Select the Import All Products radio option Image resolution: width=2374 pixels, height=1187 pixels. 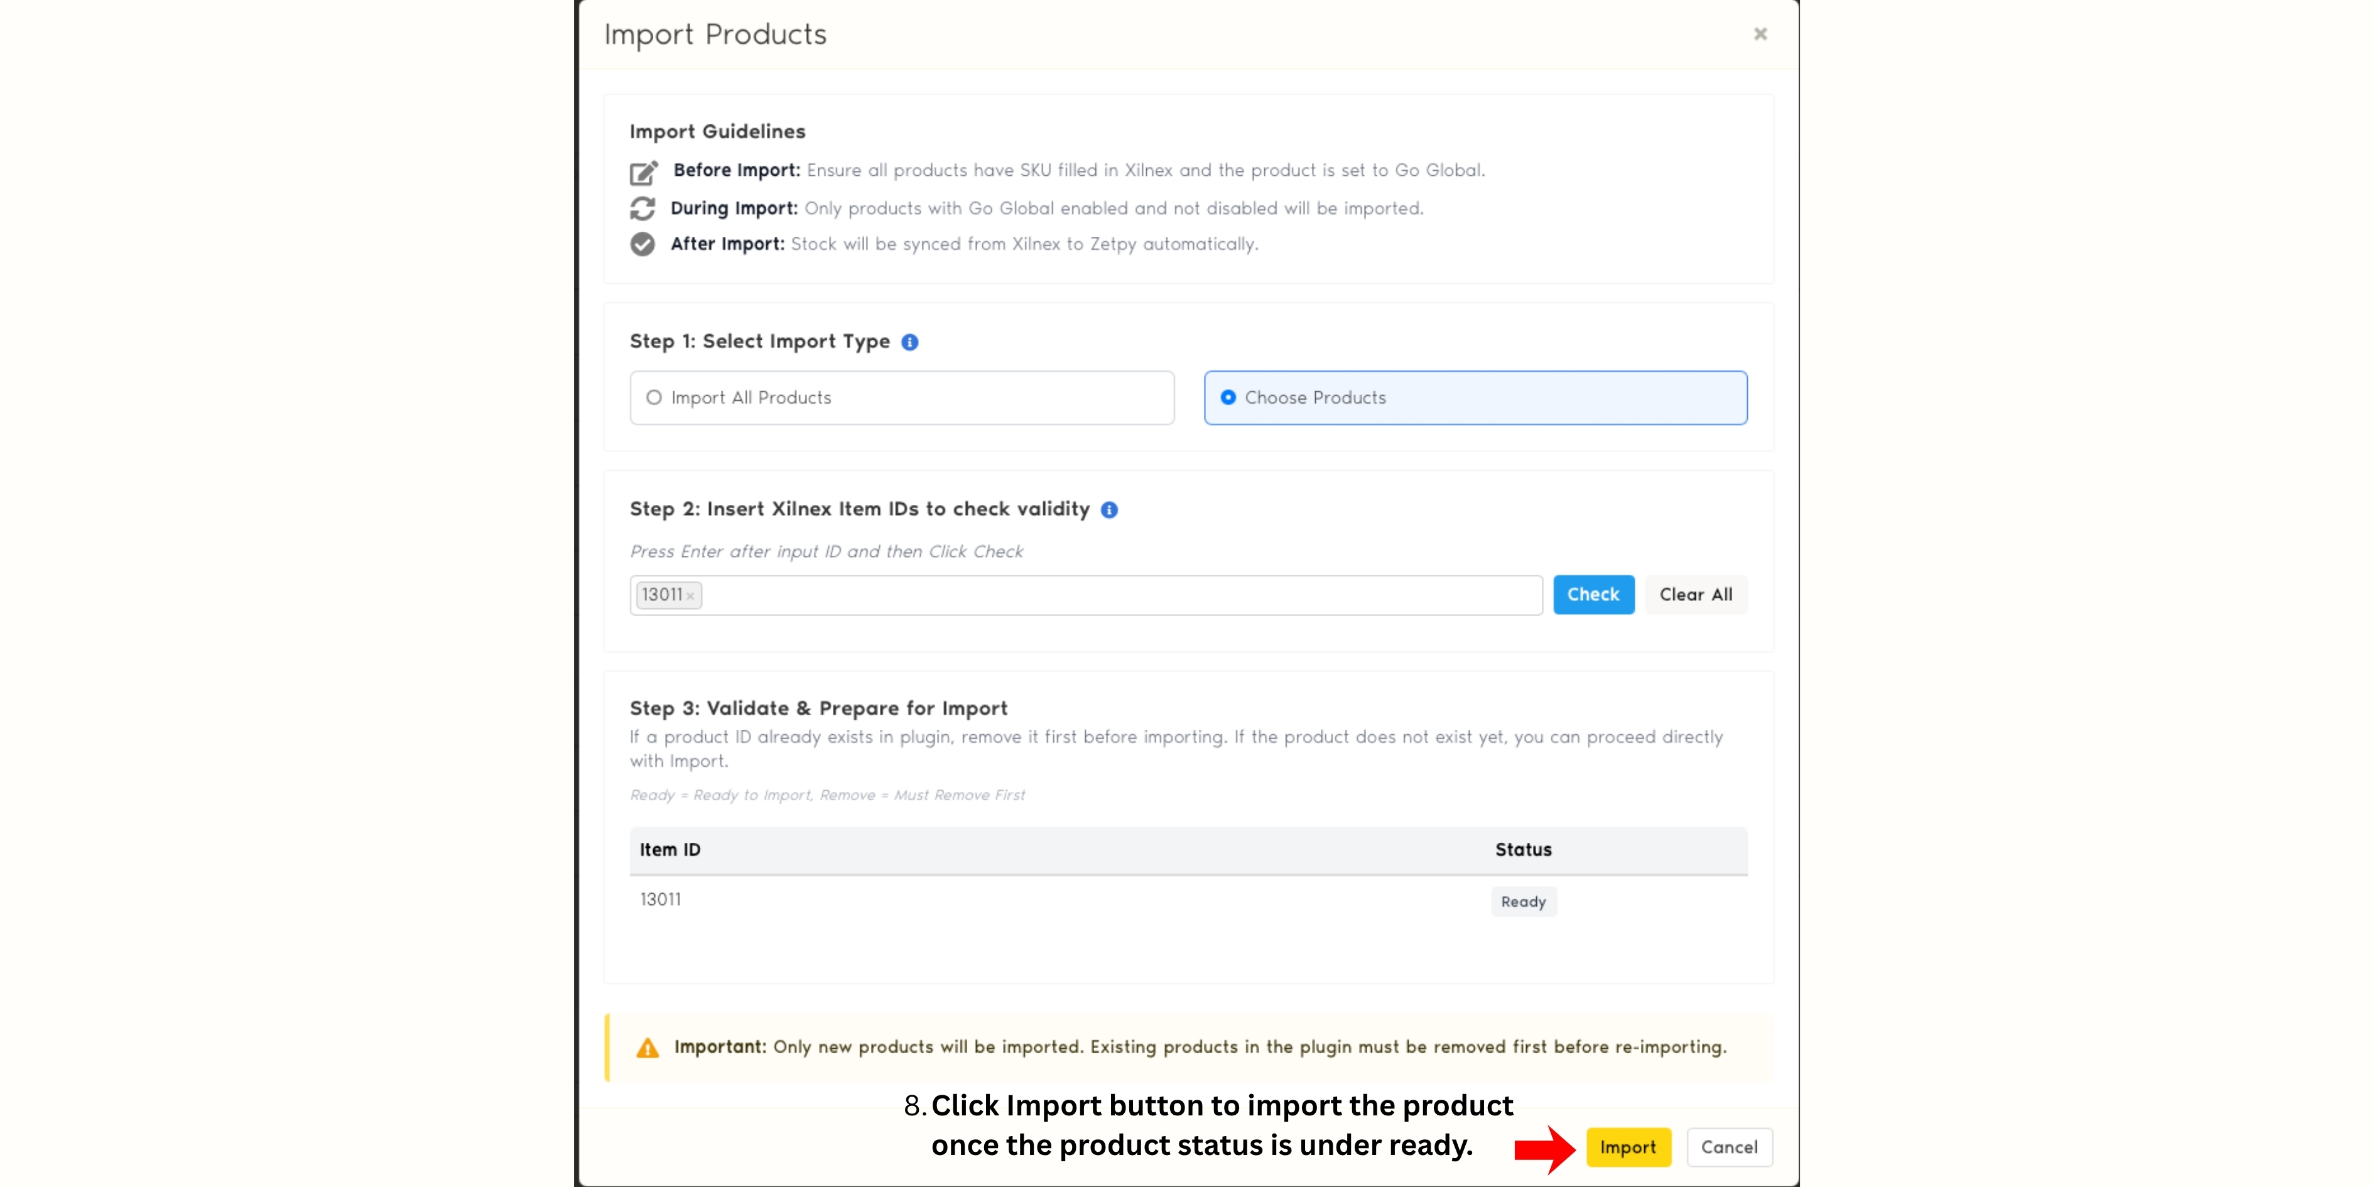click(654, 397)
